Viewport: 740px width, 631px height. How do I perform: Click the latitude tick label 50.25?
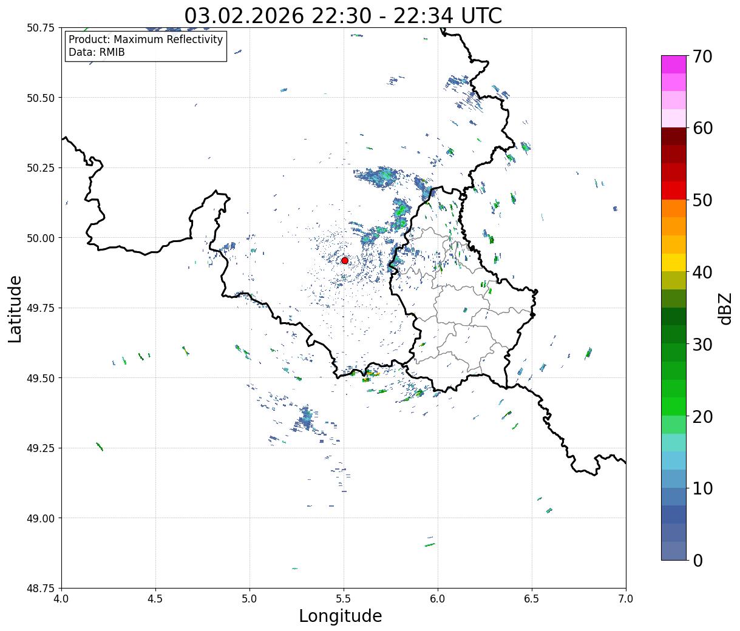(41, 168)
